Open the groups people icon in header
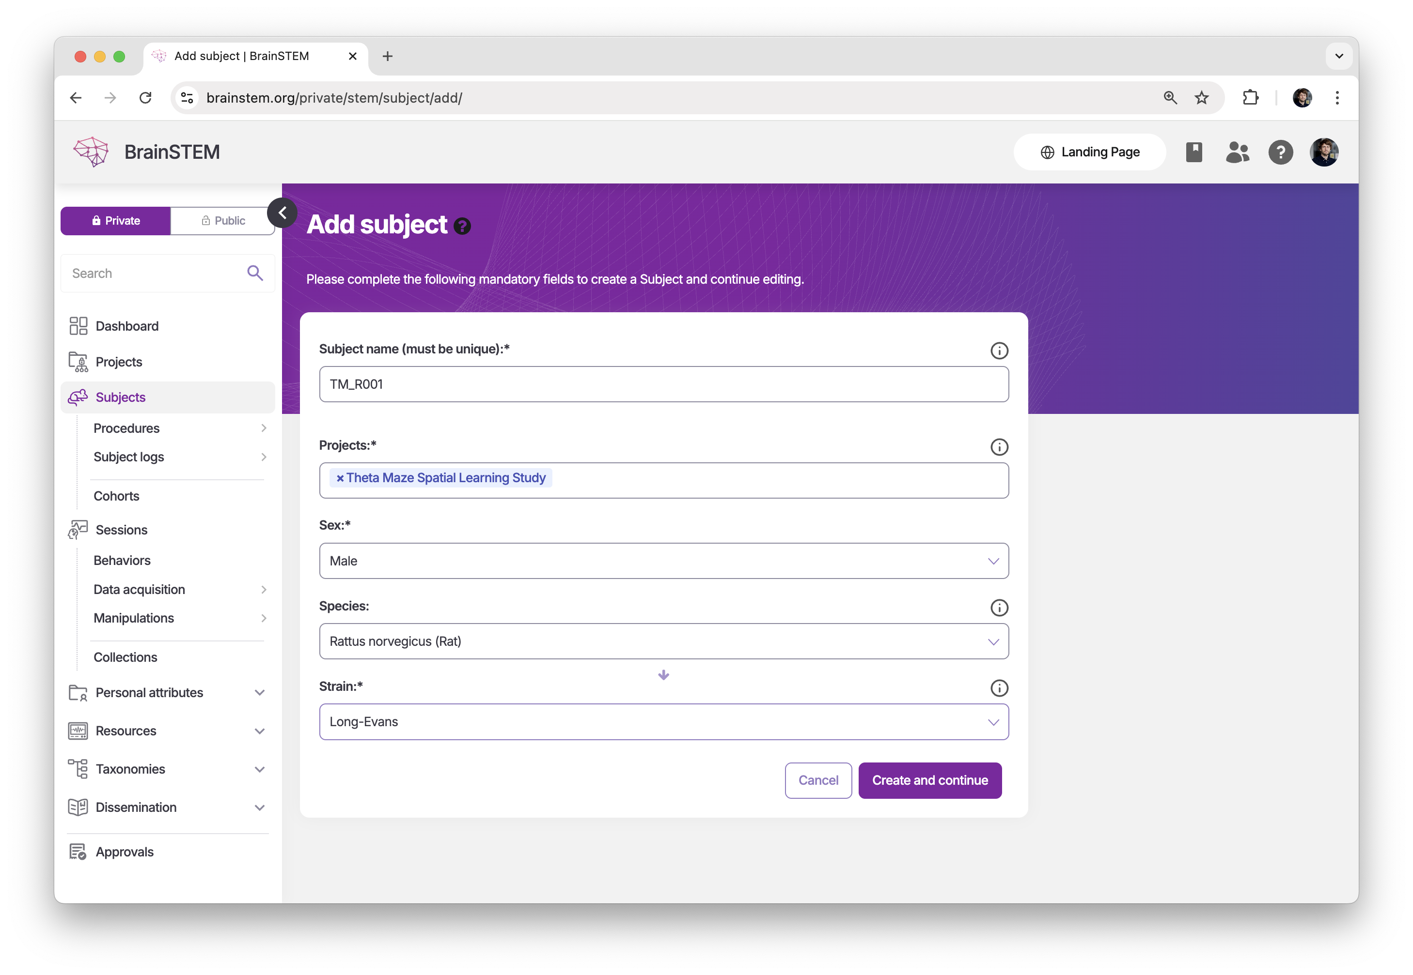 pos(1237,152)
